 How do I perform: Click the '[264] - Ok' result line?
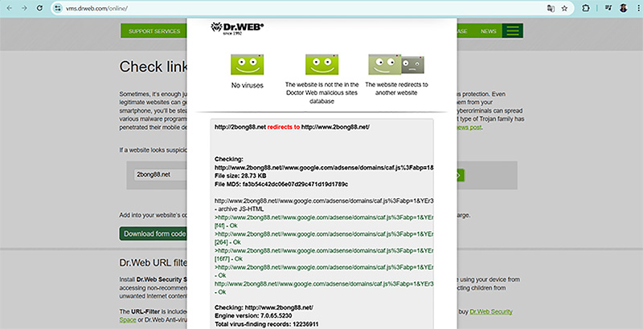click(x=227, y=242)
